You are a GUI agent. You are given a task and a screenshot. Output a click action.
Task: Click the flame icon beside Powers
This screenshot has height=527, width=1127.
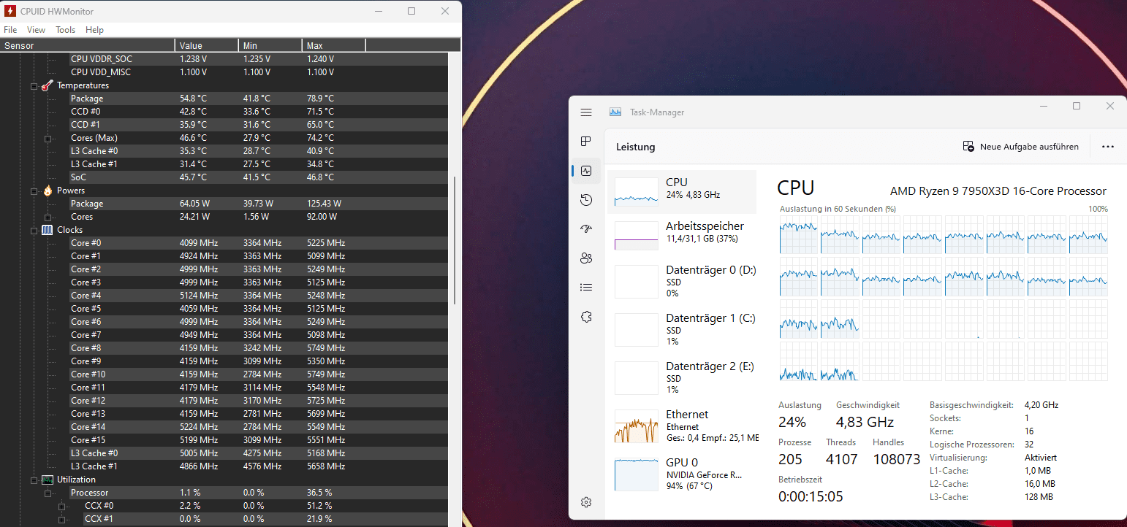pos(48,191)
